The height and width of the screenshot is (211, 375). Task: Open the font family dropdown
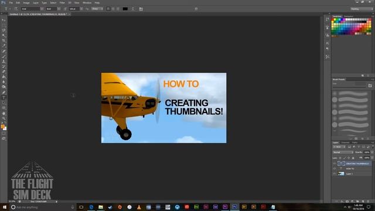42,9
